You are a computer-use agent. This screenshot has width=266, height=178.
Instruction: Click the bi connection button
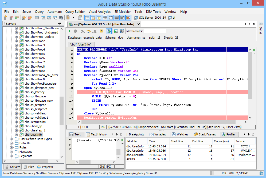click(x=172, y=18)
